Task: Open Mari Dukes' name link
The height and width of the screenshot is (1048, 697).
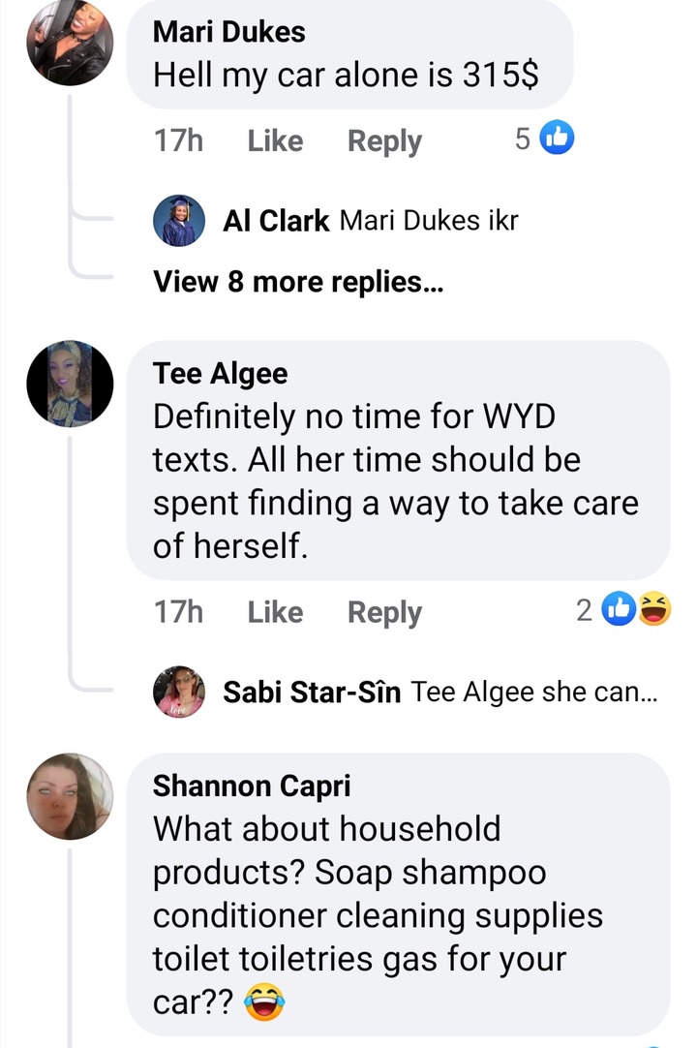Action: (x=229, y=32)
